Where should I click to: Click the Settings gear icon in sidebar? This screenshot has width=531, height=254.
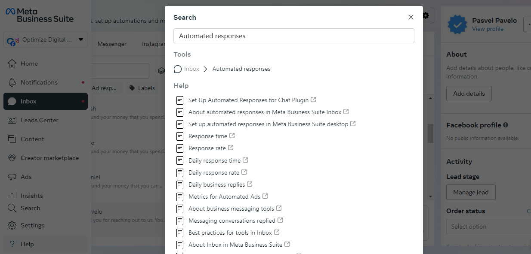pyautogui.click(x=12, y=225)
